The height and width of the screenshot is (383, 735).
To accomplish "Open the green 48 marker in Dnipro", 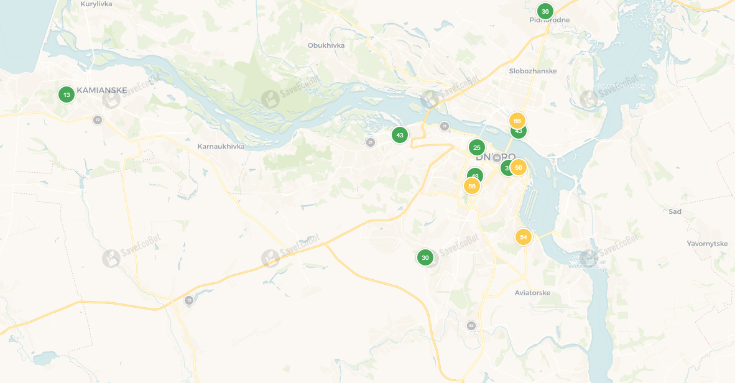I will [x=475, y=174].
